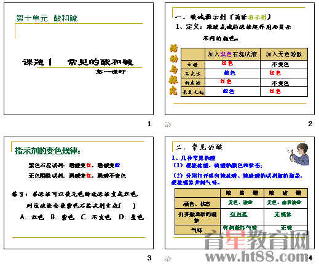This screenshot has width=319, height=264.
Task: Choose answer option B. 紫色
Action: (x=63, y=217)
